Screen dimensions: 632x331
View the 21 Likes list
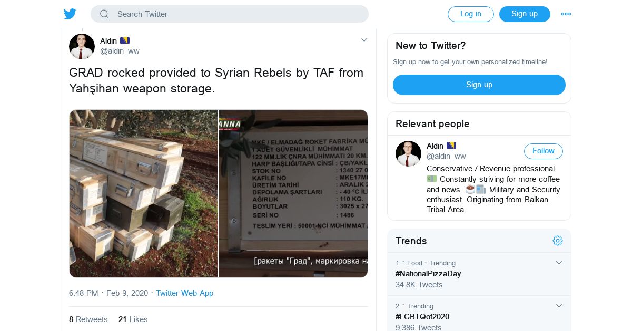tap(133, 319)
